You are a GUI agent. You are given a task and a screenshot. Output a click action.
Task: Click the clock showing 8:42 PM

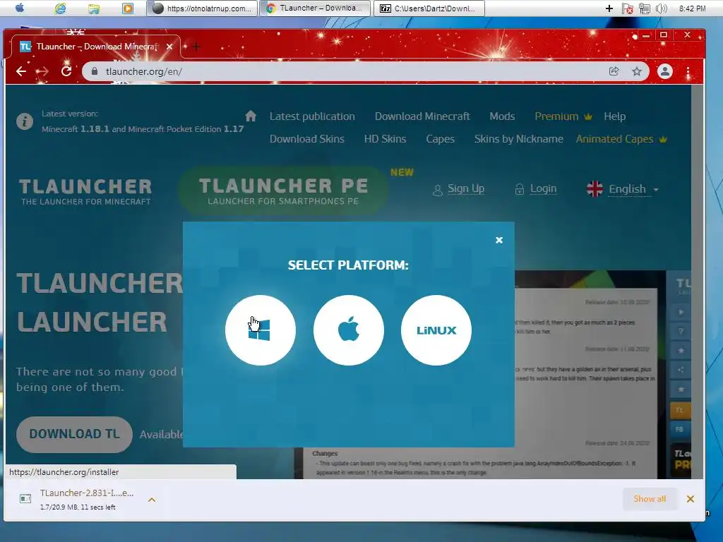tap(692, 8)
